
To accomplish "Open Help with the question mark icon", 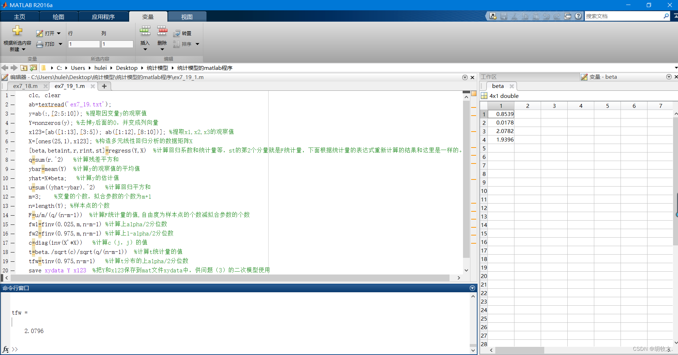I will tap(578, 16).
